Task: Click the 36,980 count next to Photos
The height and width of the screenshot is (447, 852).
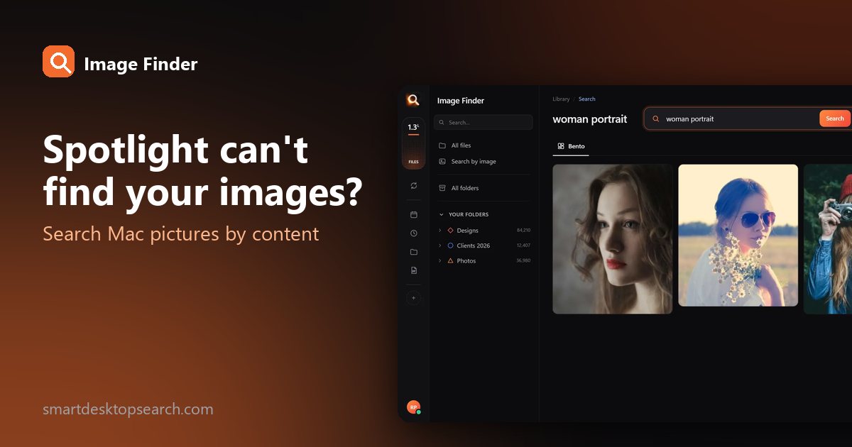Action: 523,261
